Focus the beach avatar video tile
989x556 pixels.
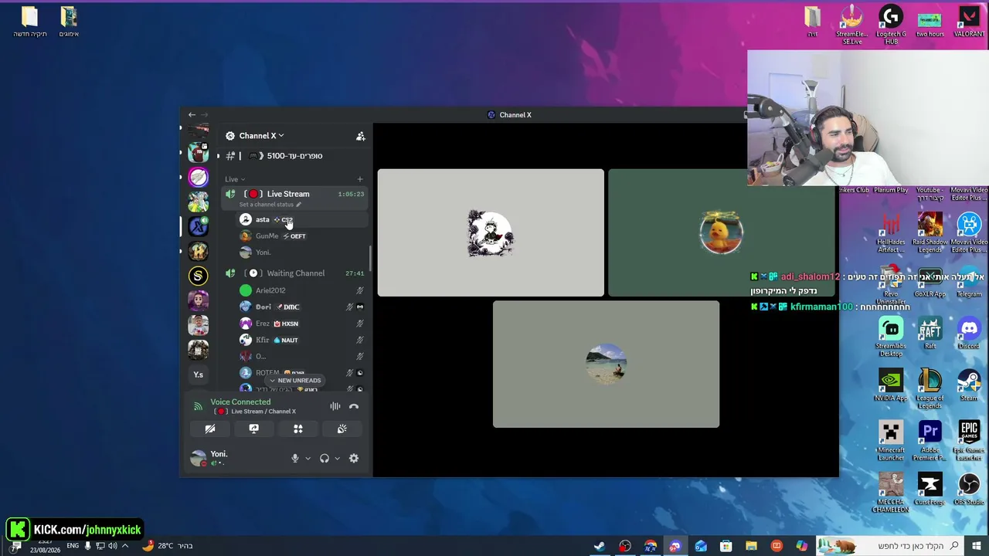coord(606,364)
